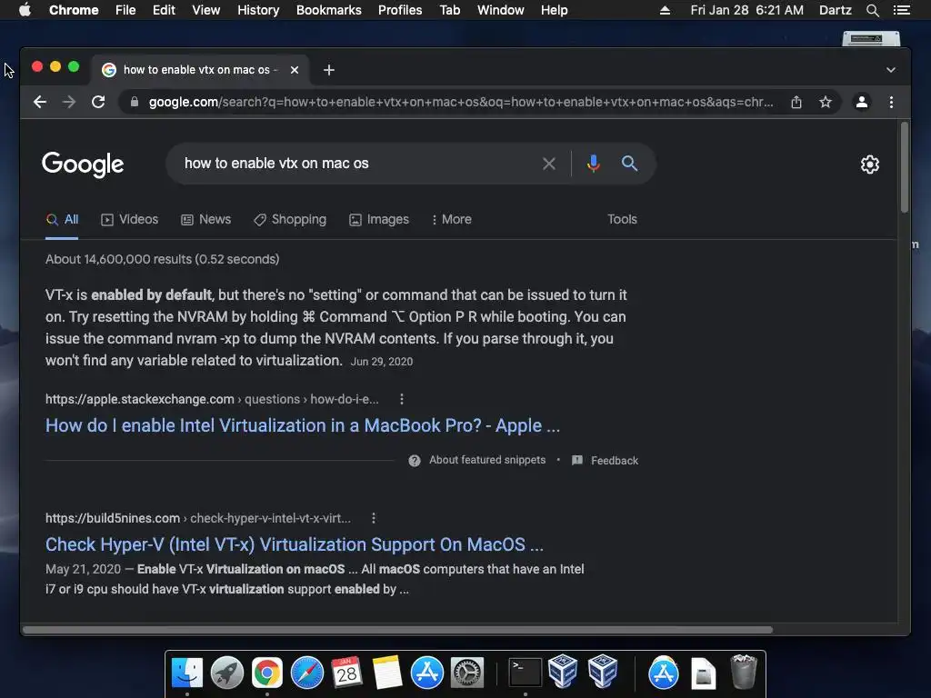Open Safari from the Dock
The width and height of the screenshot is (931, 698).
(x=307, y=673)
